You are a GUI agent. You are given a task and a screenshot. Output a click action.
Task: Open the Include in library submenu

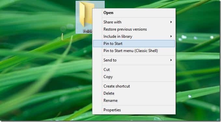tap(134, 36)
